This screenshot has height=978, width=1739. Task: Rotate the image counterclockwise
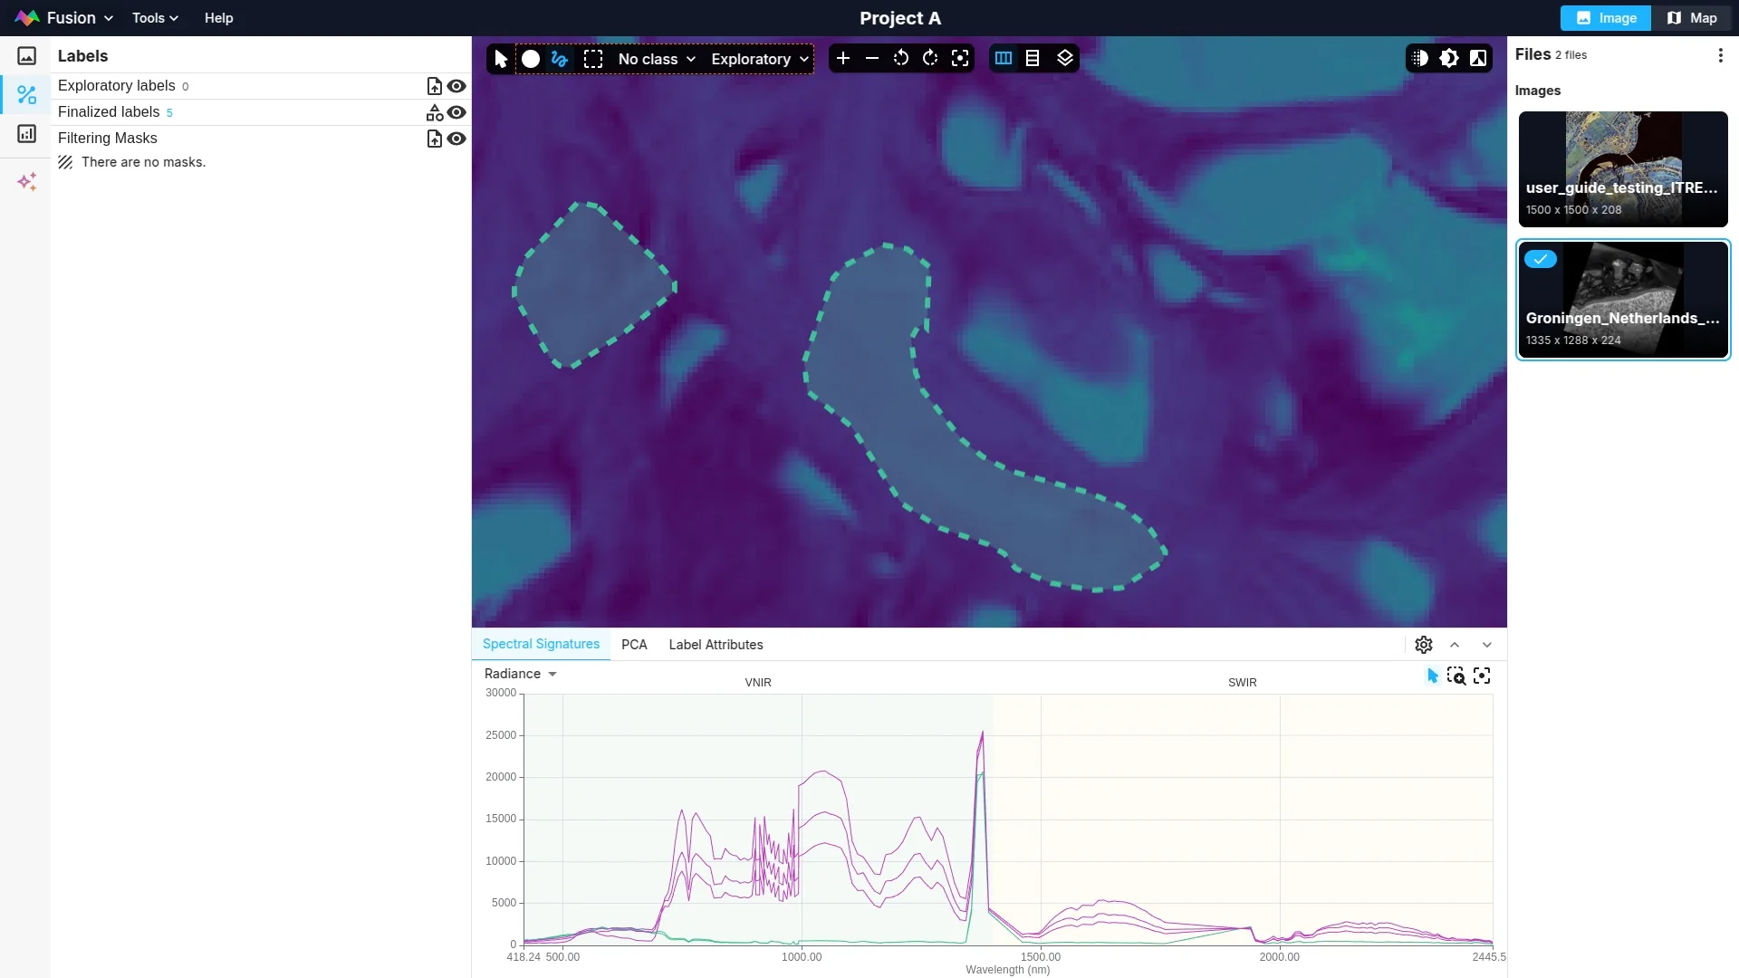point(900,59)
